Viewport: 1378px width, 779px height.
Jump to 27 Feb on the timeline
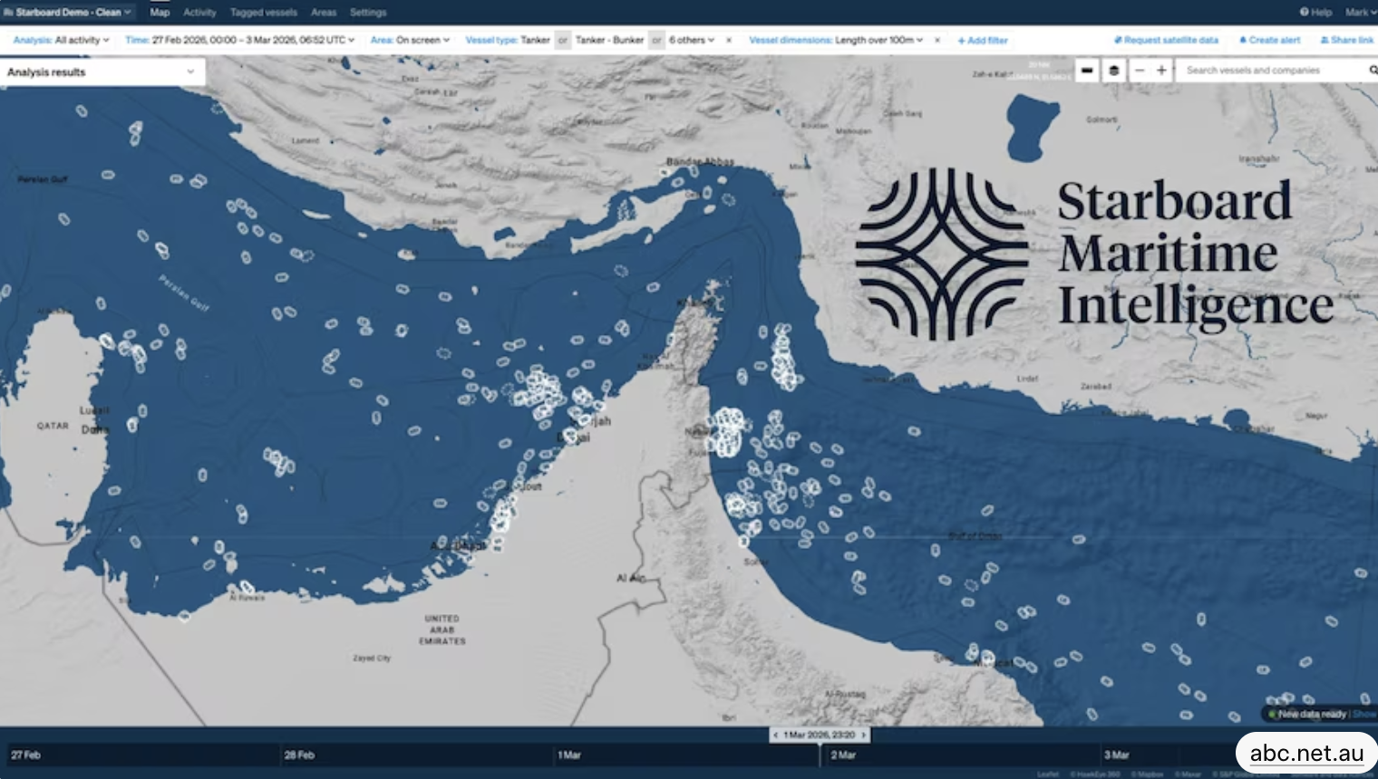(x=25, y=755)
